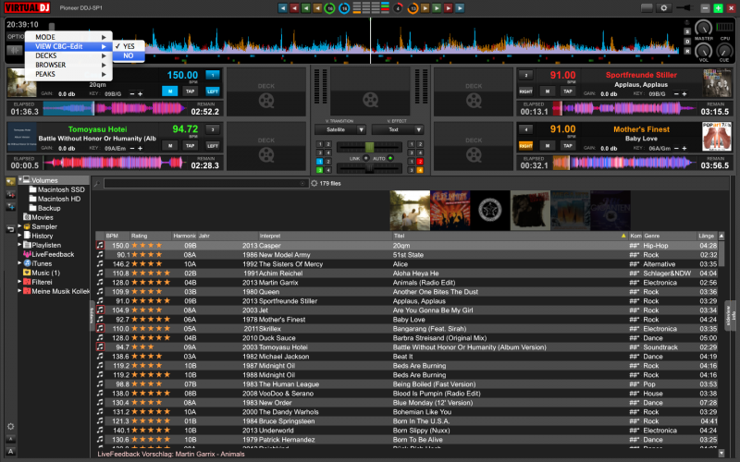The width and height of the screenshot is (740, 462).
Task: Open V. Effect Text dropdown
Action: [x=398, y=129]
